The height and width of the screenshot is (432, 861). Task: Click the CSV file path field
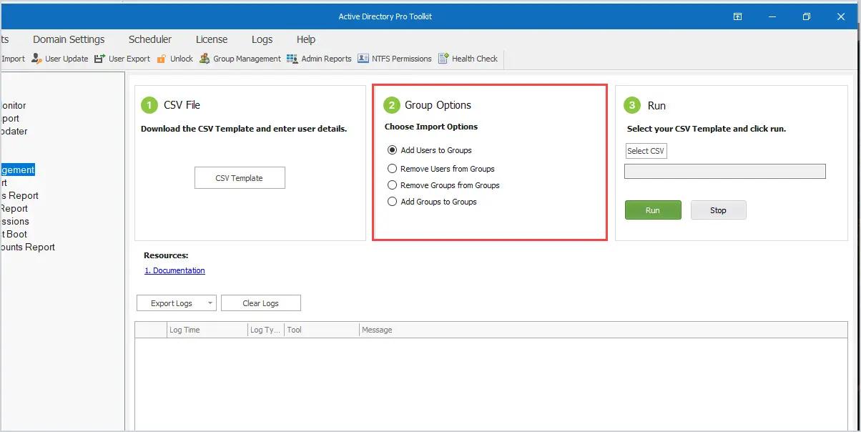coord(725,172)
